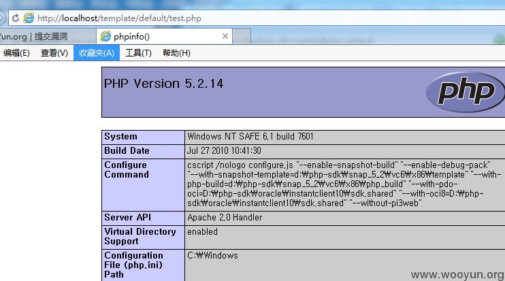Close the phpinfo() tab
This screenshot has width=505, height=281.
click(x=225, y=36)
